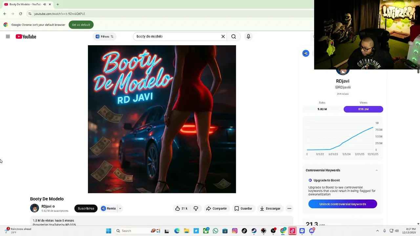This screenshot has height=236, width=420.
Task: Open the YouTube hamburger guide menu
Action: pos(8,36)
